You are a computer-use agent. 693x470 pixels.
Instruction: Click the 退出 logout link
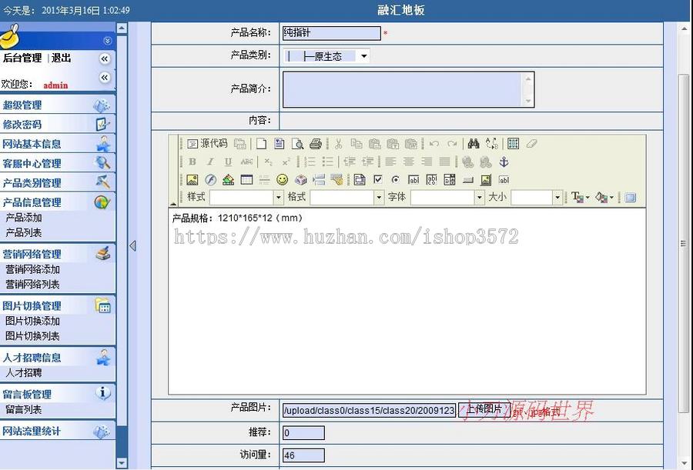pos(61,58)
